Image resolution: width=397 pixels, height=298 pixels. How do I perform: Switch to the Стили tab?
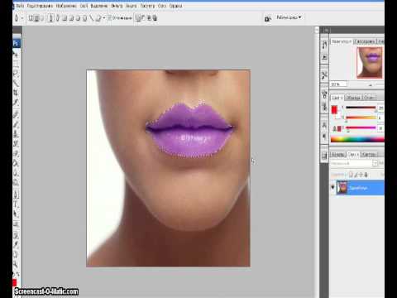(x=369, y=98)
